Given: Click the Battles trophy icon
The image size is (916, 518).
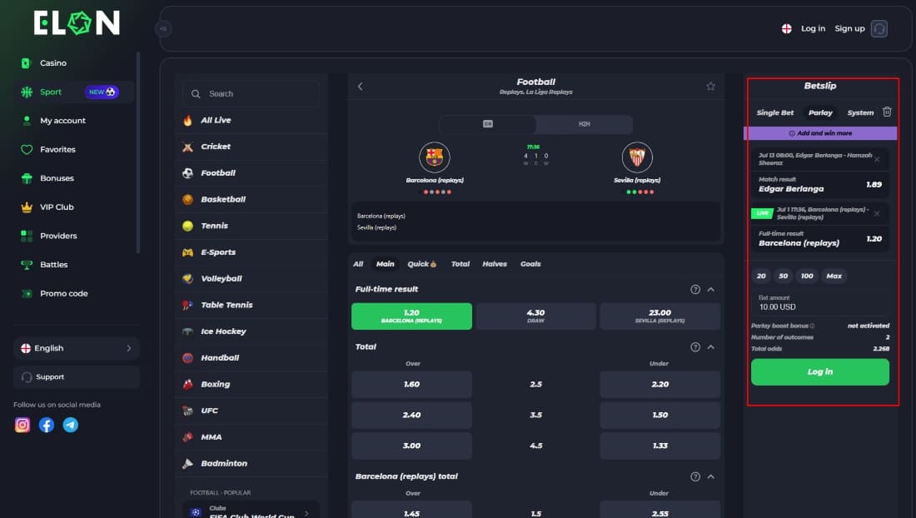Looking at the screenshot, I should click(x=27, y=265).
